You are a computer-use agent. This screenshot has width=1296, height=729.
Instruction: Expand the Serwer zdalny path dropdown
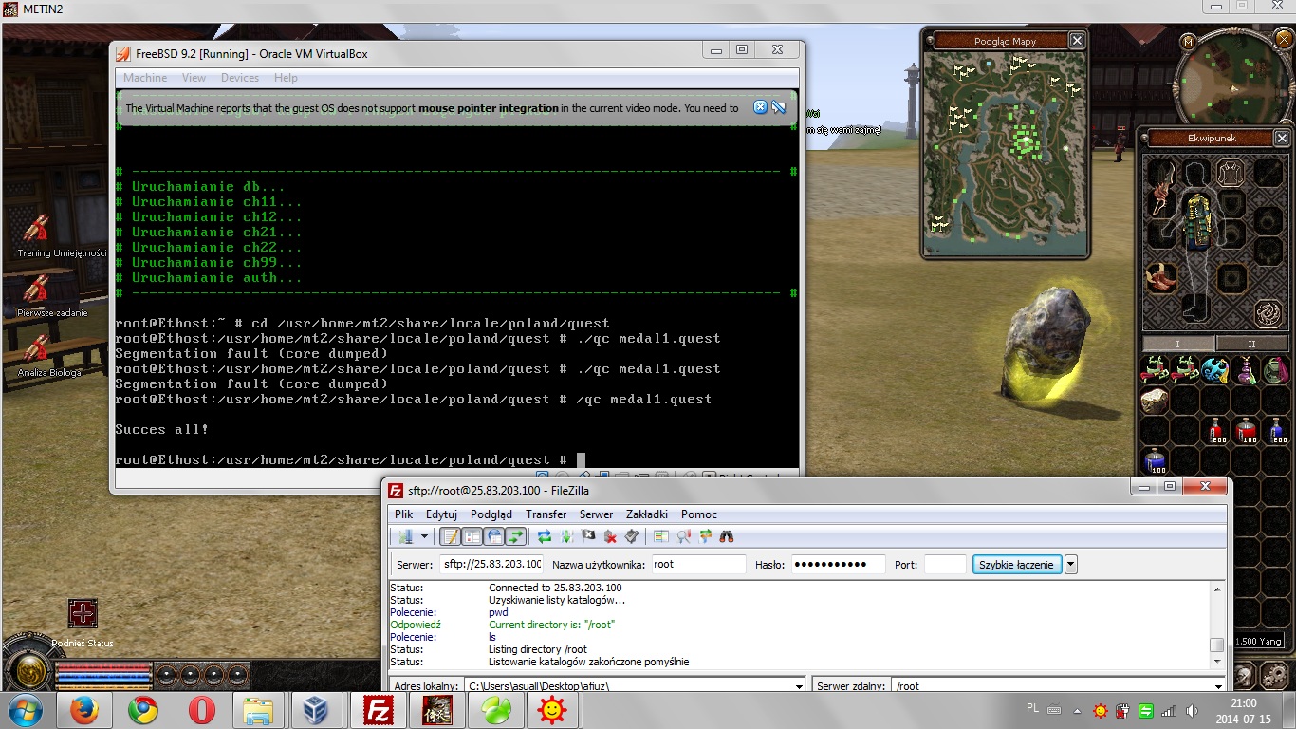[1217, 686]
